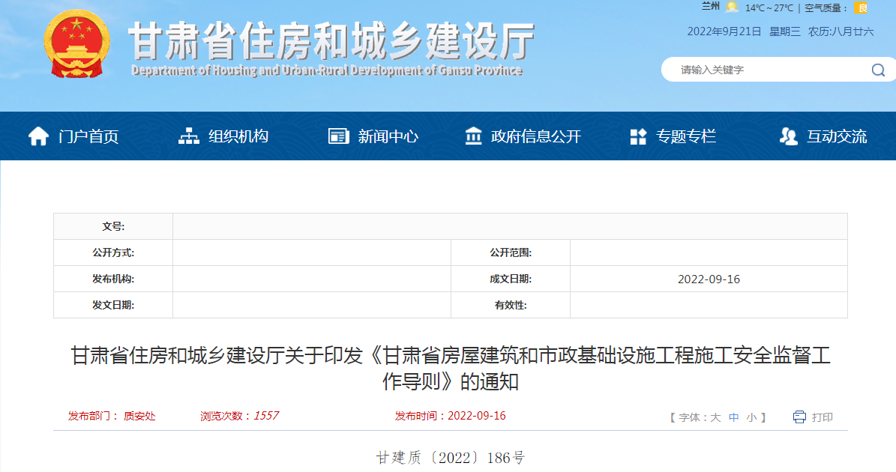Click the national emblem logo
The image size is (896, 472).
[x=76, y=43]
